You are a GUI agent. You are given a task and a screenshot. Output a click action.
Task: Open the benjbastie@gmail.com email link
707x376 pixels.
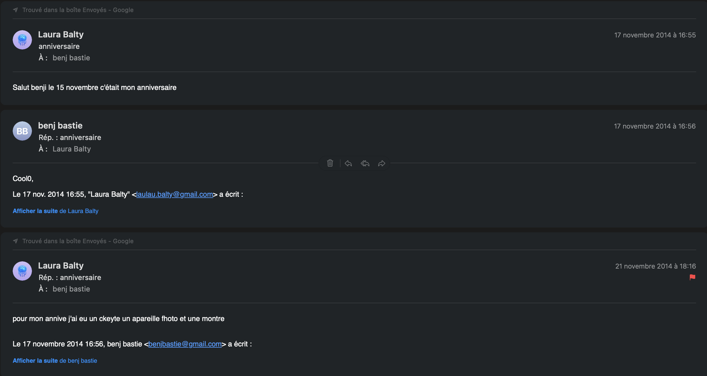tap(185, 344)
